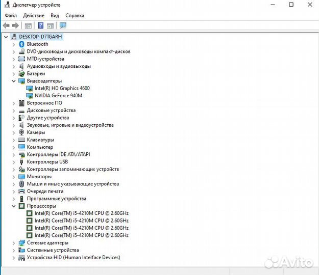Viewport: 319px width, 275px height.
Task: Open the Файл menu
Action: (x=11, y=15)
